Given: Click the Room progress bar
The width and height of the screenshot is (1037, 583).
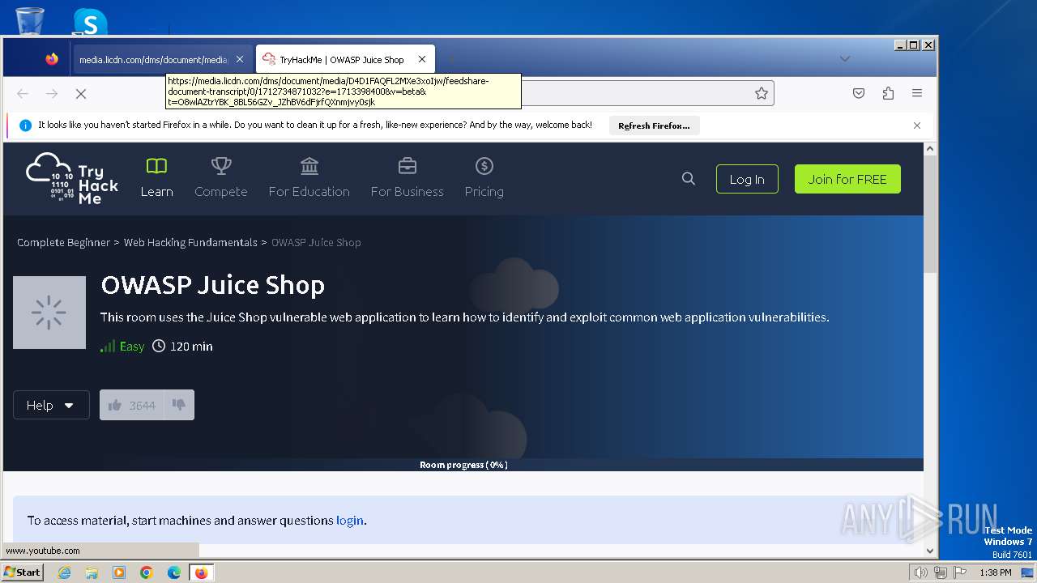Looking at the screenshot, I should click(x=463, y=465).
